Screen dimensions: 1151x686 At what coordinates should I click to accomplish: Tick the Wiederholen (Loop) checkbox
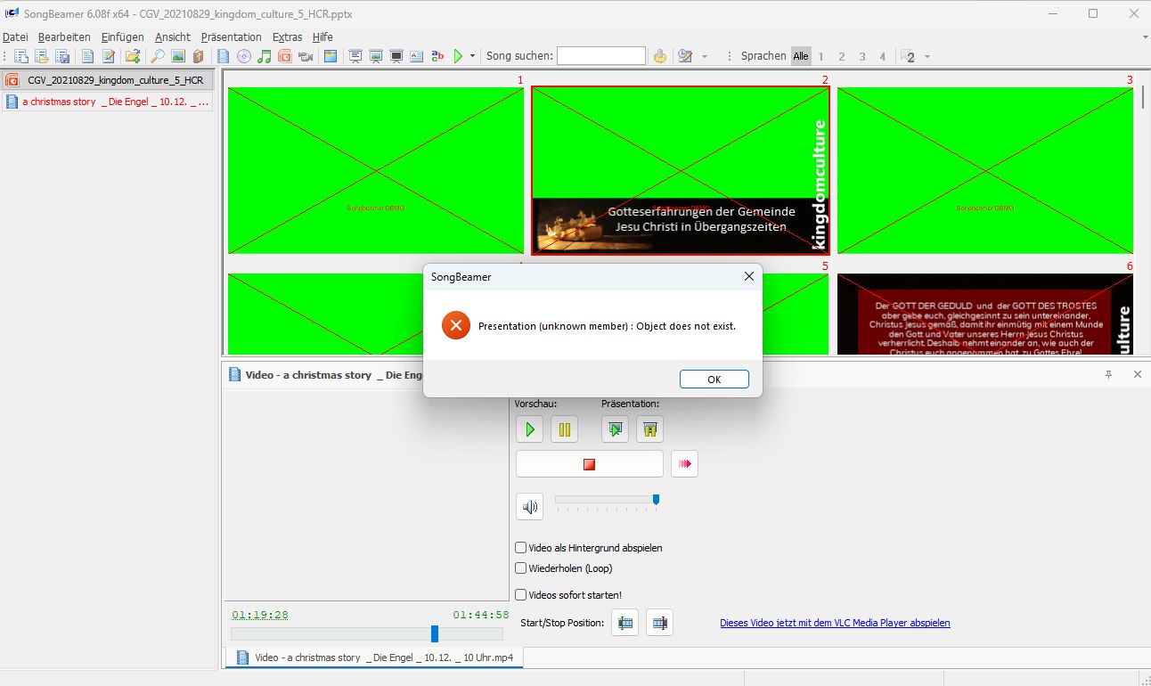[521, 568]
